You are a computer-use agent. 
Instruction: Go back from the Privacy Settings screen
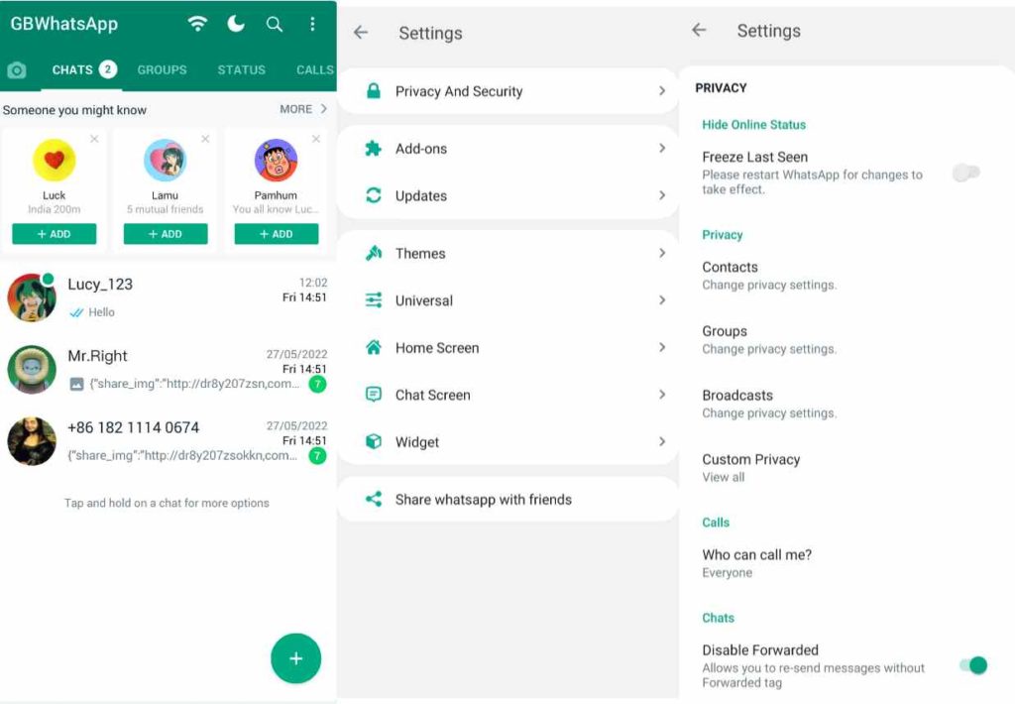[699, 30]
